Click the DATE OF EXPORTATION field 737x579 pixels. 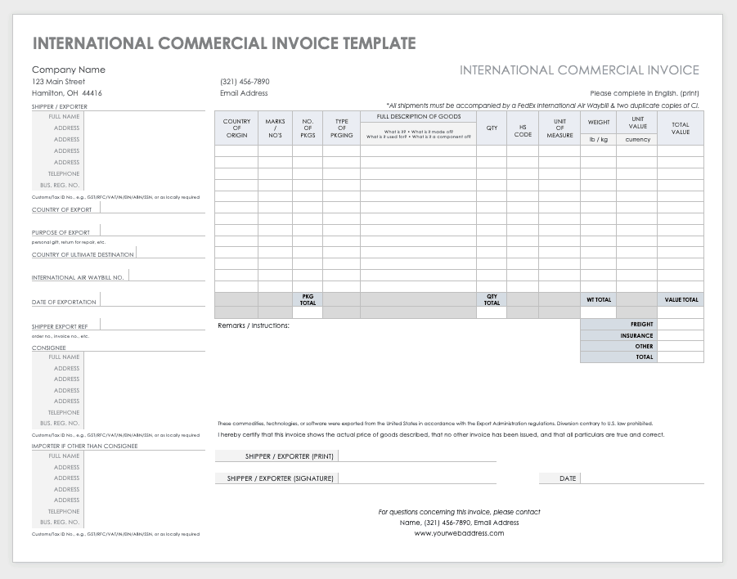point(153,300)
